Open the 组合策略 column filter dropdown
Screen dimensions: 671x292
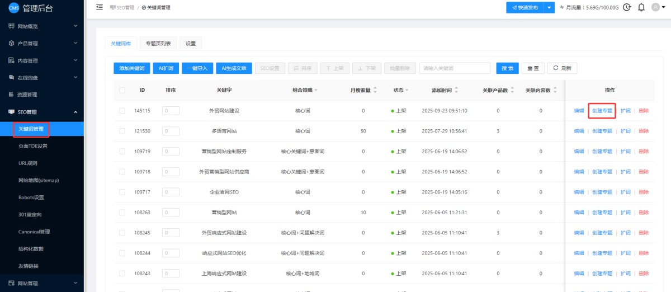tap(316, 90)
